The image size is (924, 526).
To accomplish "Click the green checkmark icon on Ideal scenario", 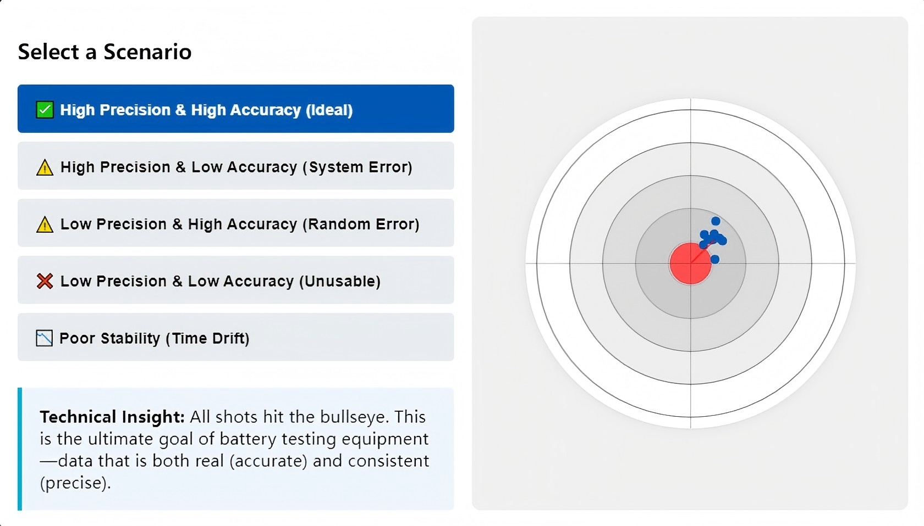I will point(45,110).
